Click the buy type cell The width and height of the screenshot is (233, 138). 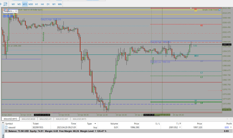pos(95,128)
